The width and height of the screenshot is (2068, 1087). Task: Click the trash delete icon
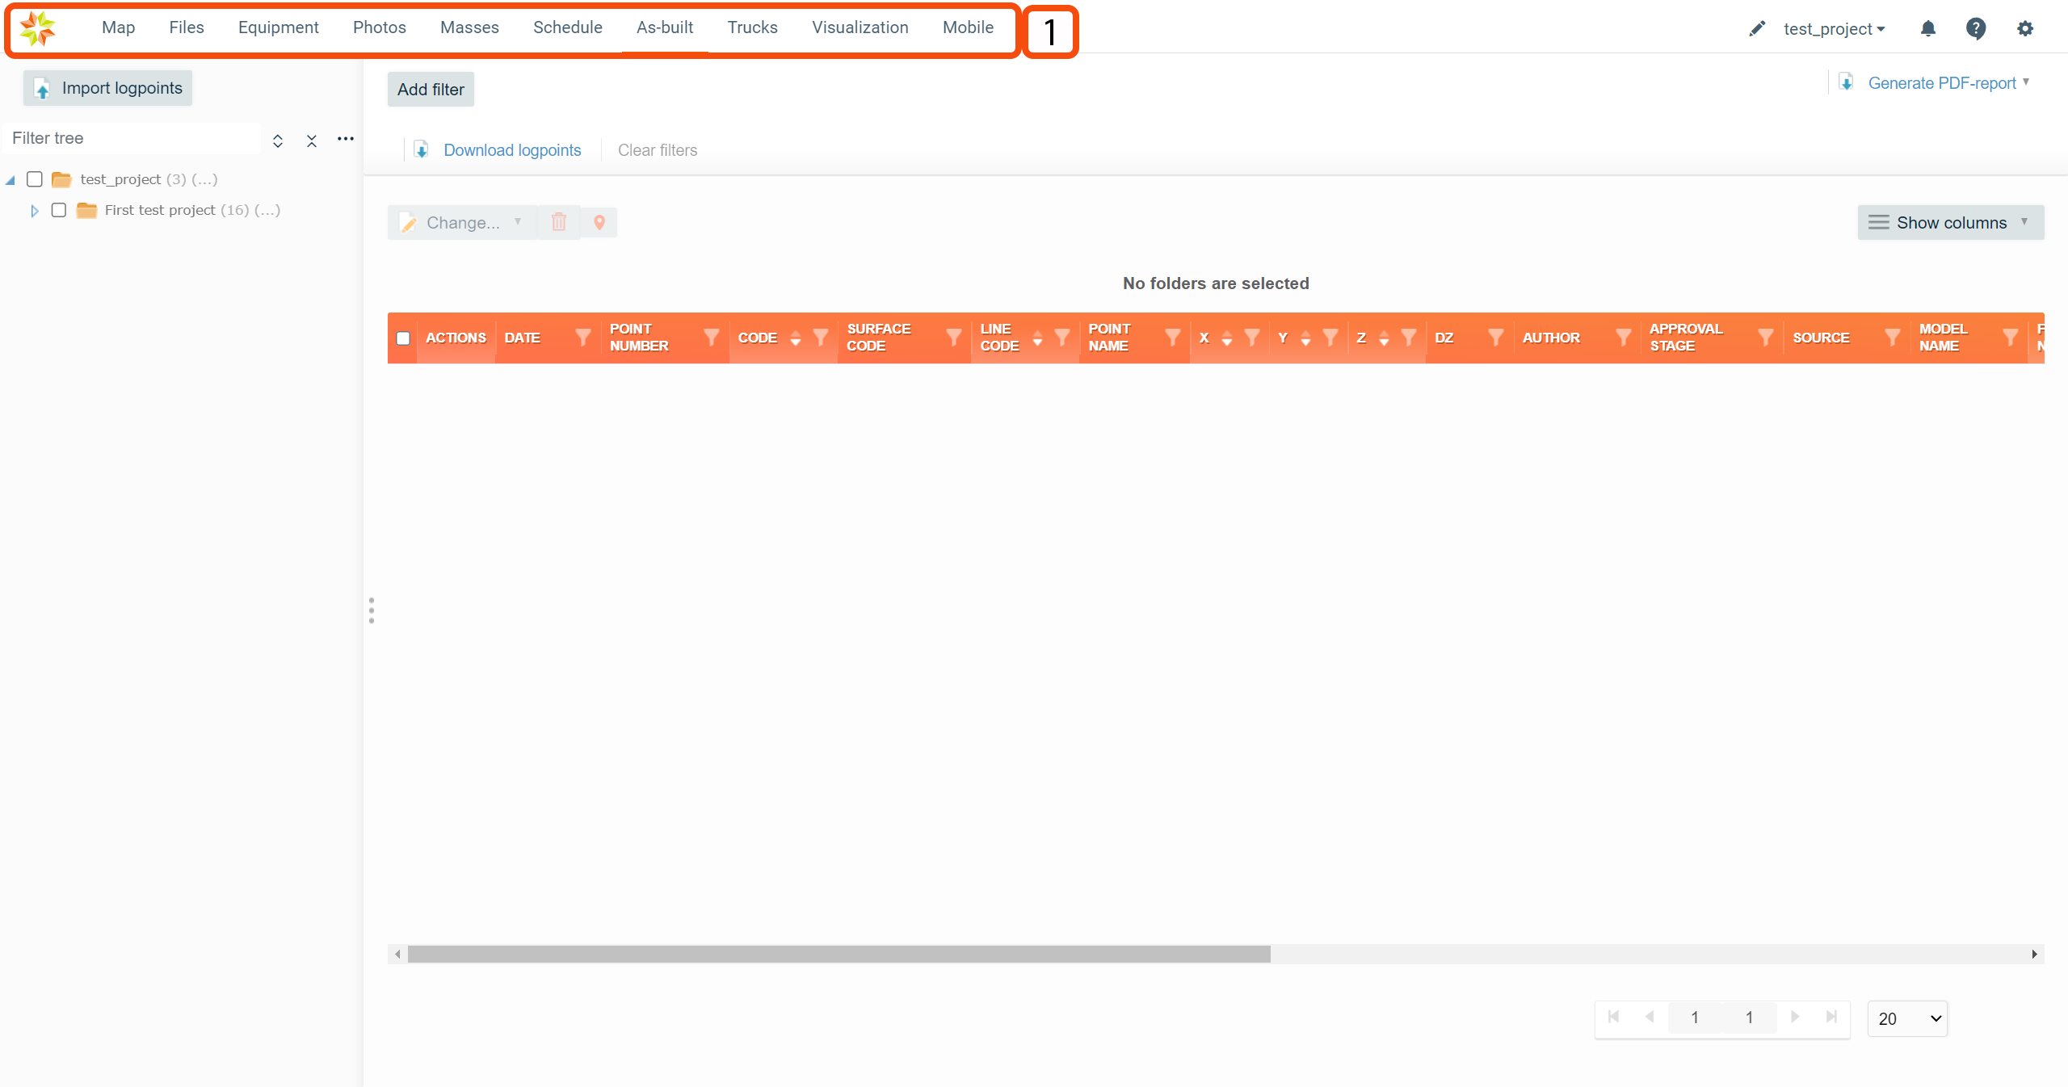559,222
